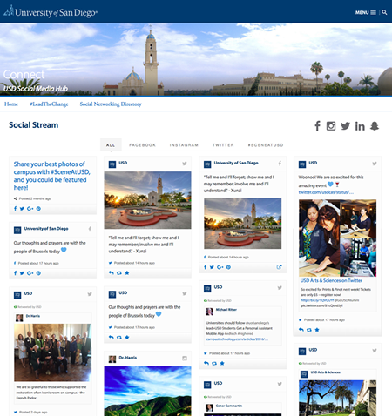This screenshot has height=416, width=392.
Task: Share the Brussels Facebook post on Google+
Action: click(30, 273)
